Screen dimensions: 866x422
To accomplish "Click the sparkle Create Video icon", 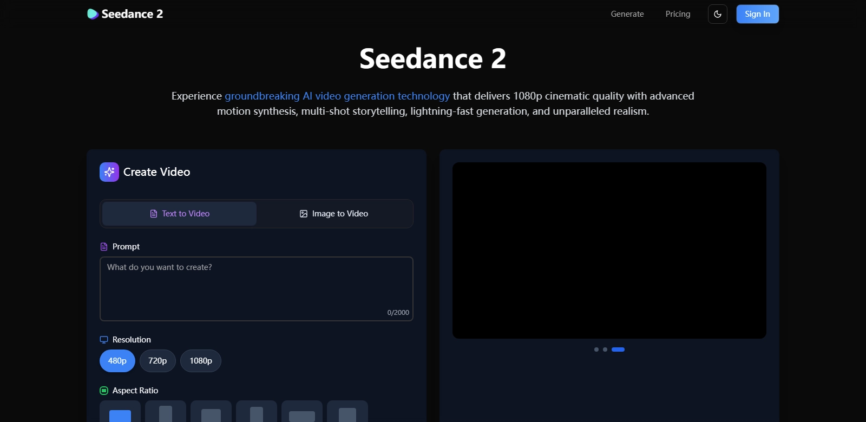I will (x=109, y=172).
